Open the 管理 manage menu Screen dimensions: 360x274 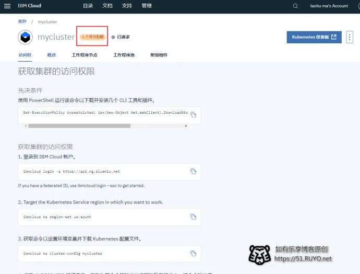[147, 6]
